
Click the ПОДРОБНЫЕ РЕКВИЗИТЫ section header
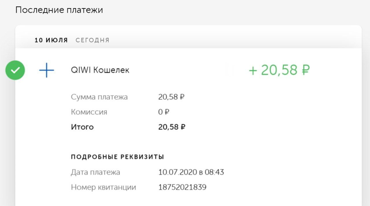[x=117, y=157]
